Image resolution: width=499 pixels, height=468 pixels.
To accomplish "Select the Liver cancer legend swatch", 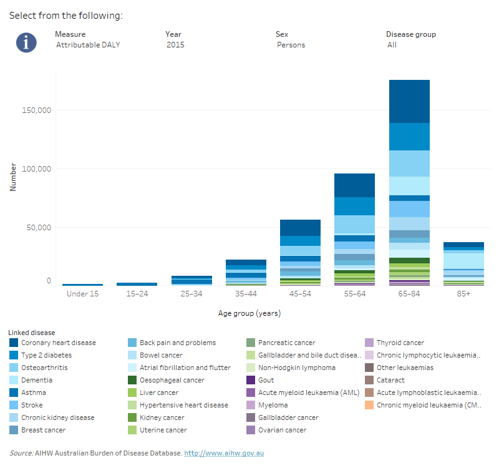I will click(131, 392).
